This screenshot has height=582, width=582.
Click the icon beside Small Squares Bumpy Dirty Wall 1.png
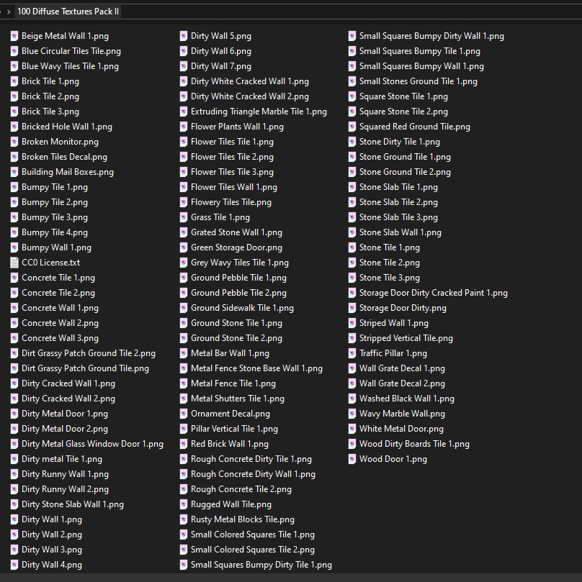352,36
